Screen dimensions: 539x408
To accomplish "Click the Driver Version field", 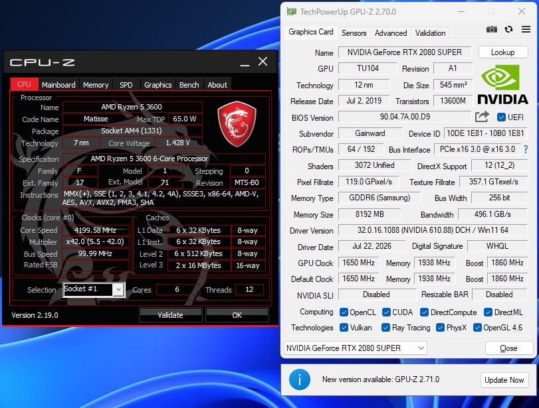I will coord(433,230).
